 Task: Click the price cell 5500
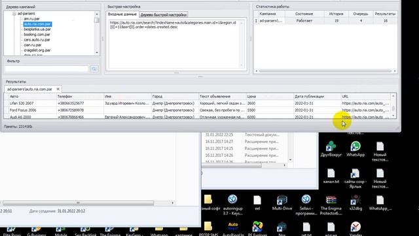270,110
